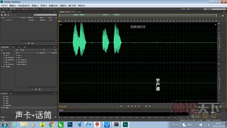Click the Pause transport button
This screenshot has width=227, height=128.
click(x=125, y=106)
